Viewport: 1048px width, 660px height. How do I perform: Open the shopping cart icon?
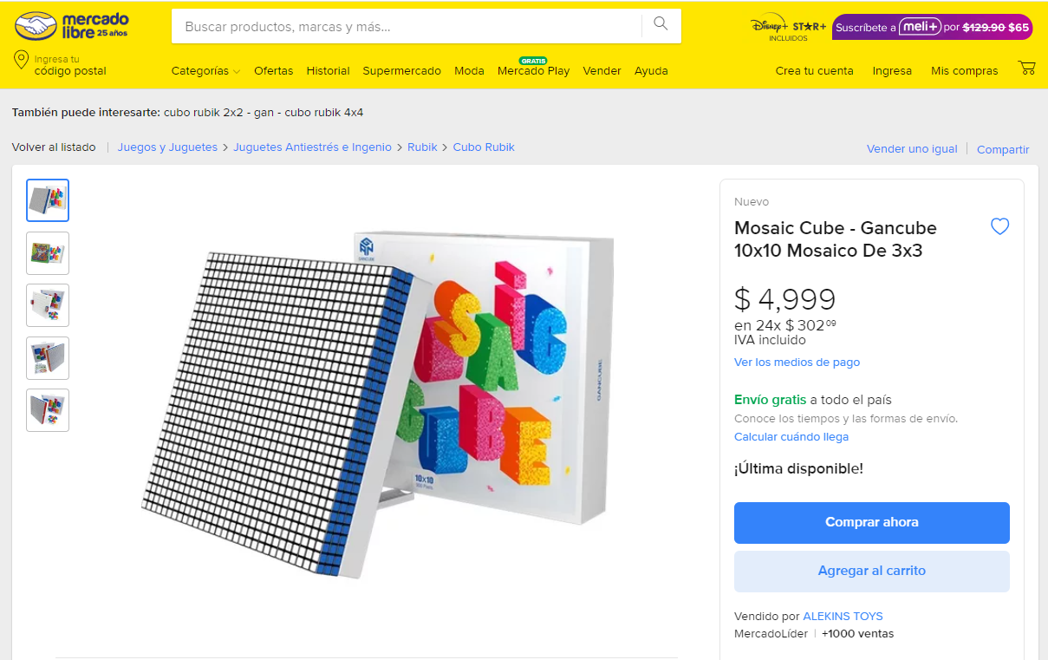point(1027,69)
